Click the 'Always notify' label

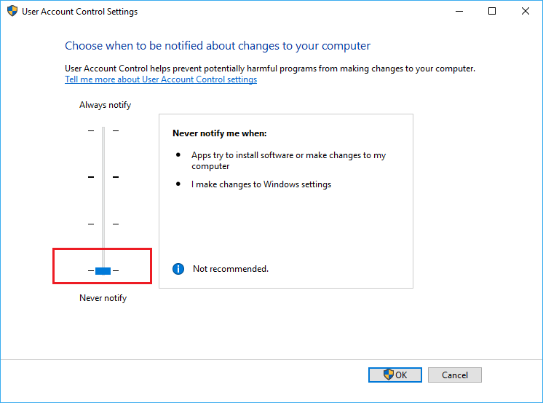106,105
